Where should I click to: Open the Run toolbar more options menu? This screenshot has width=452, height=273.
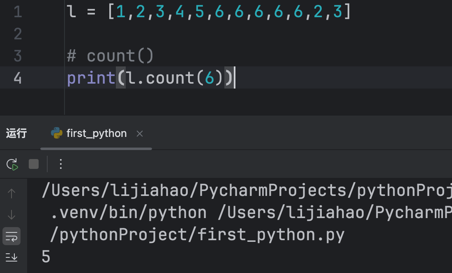(x=61, y=164)
